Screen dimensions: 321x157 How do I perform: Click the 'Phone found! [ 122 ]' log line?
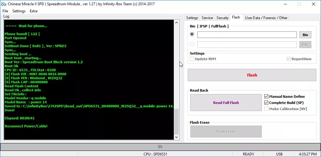point(22,34)
